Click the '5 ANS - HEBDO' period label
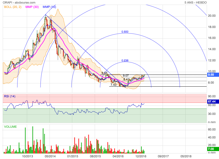219x159 pixels. [195, 2]
